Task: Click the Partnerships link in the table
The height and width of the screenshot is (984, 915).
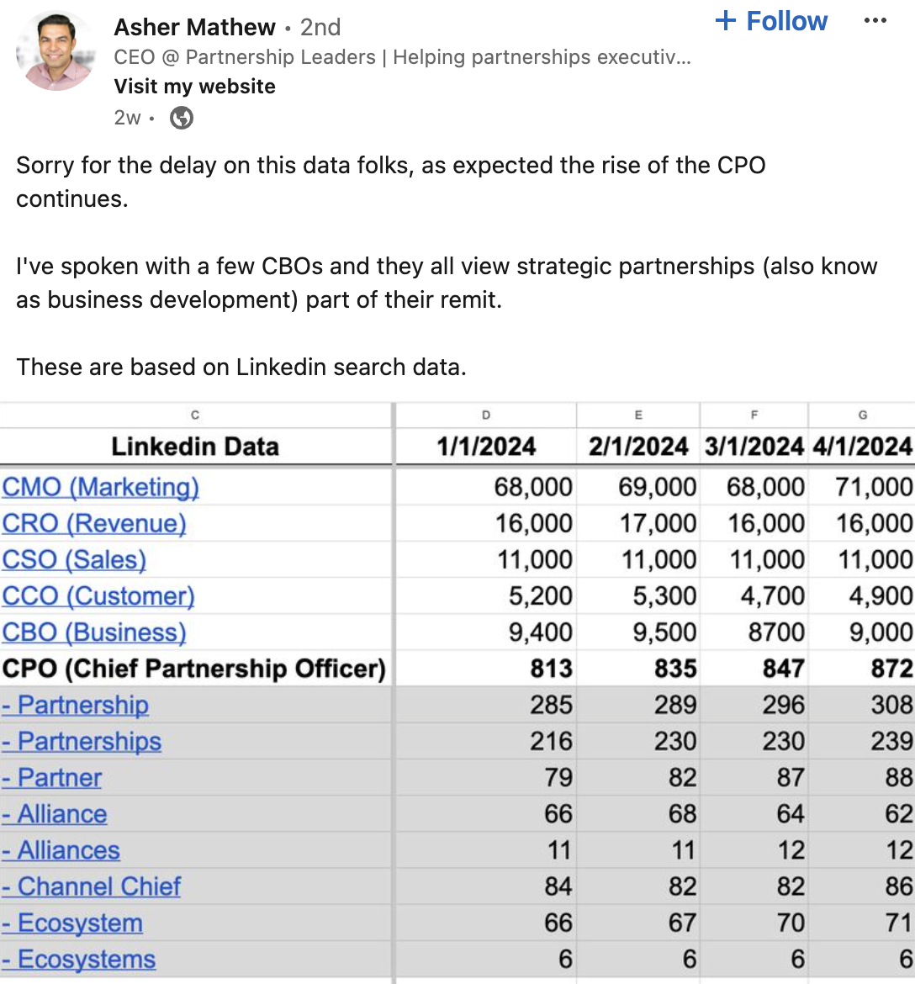Action: click(82, 742)
